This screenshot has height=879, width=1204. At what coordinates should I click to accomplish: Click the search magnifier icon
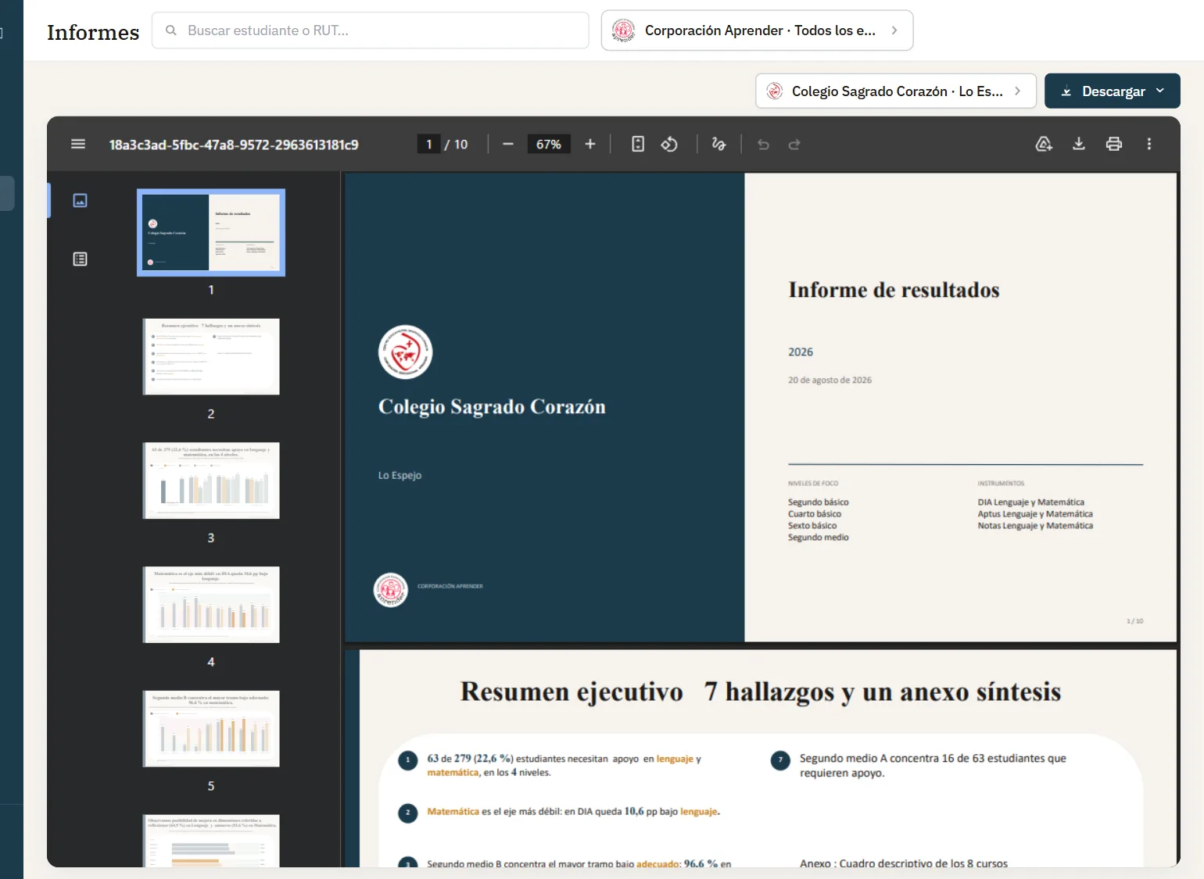coord(171,30)
